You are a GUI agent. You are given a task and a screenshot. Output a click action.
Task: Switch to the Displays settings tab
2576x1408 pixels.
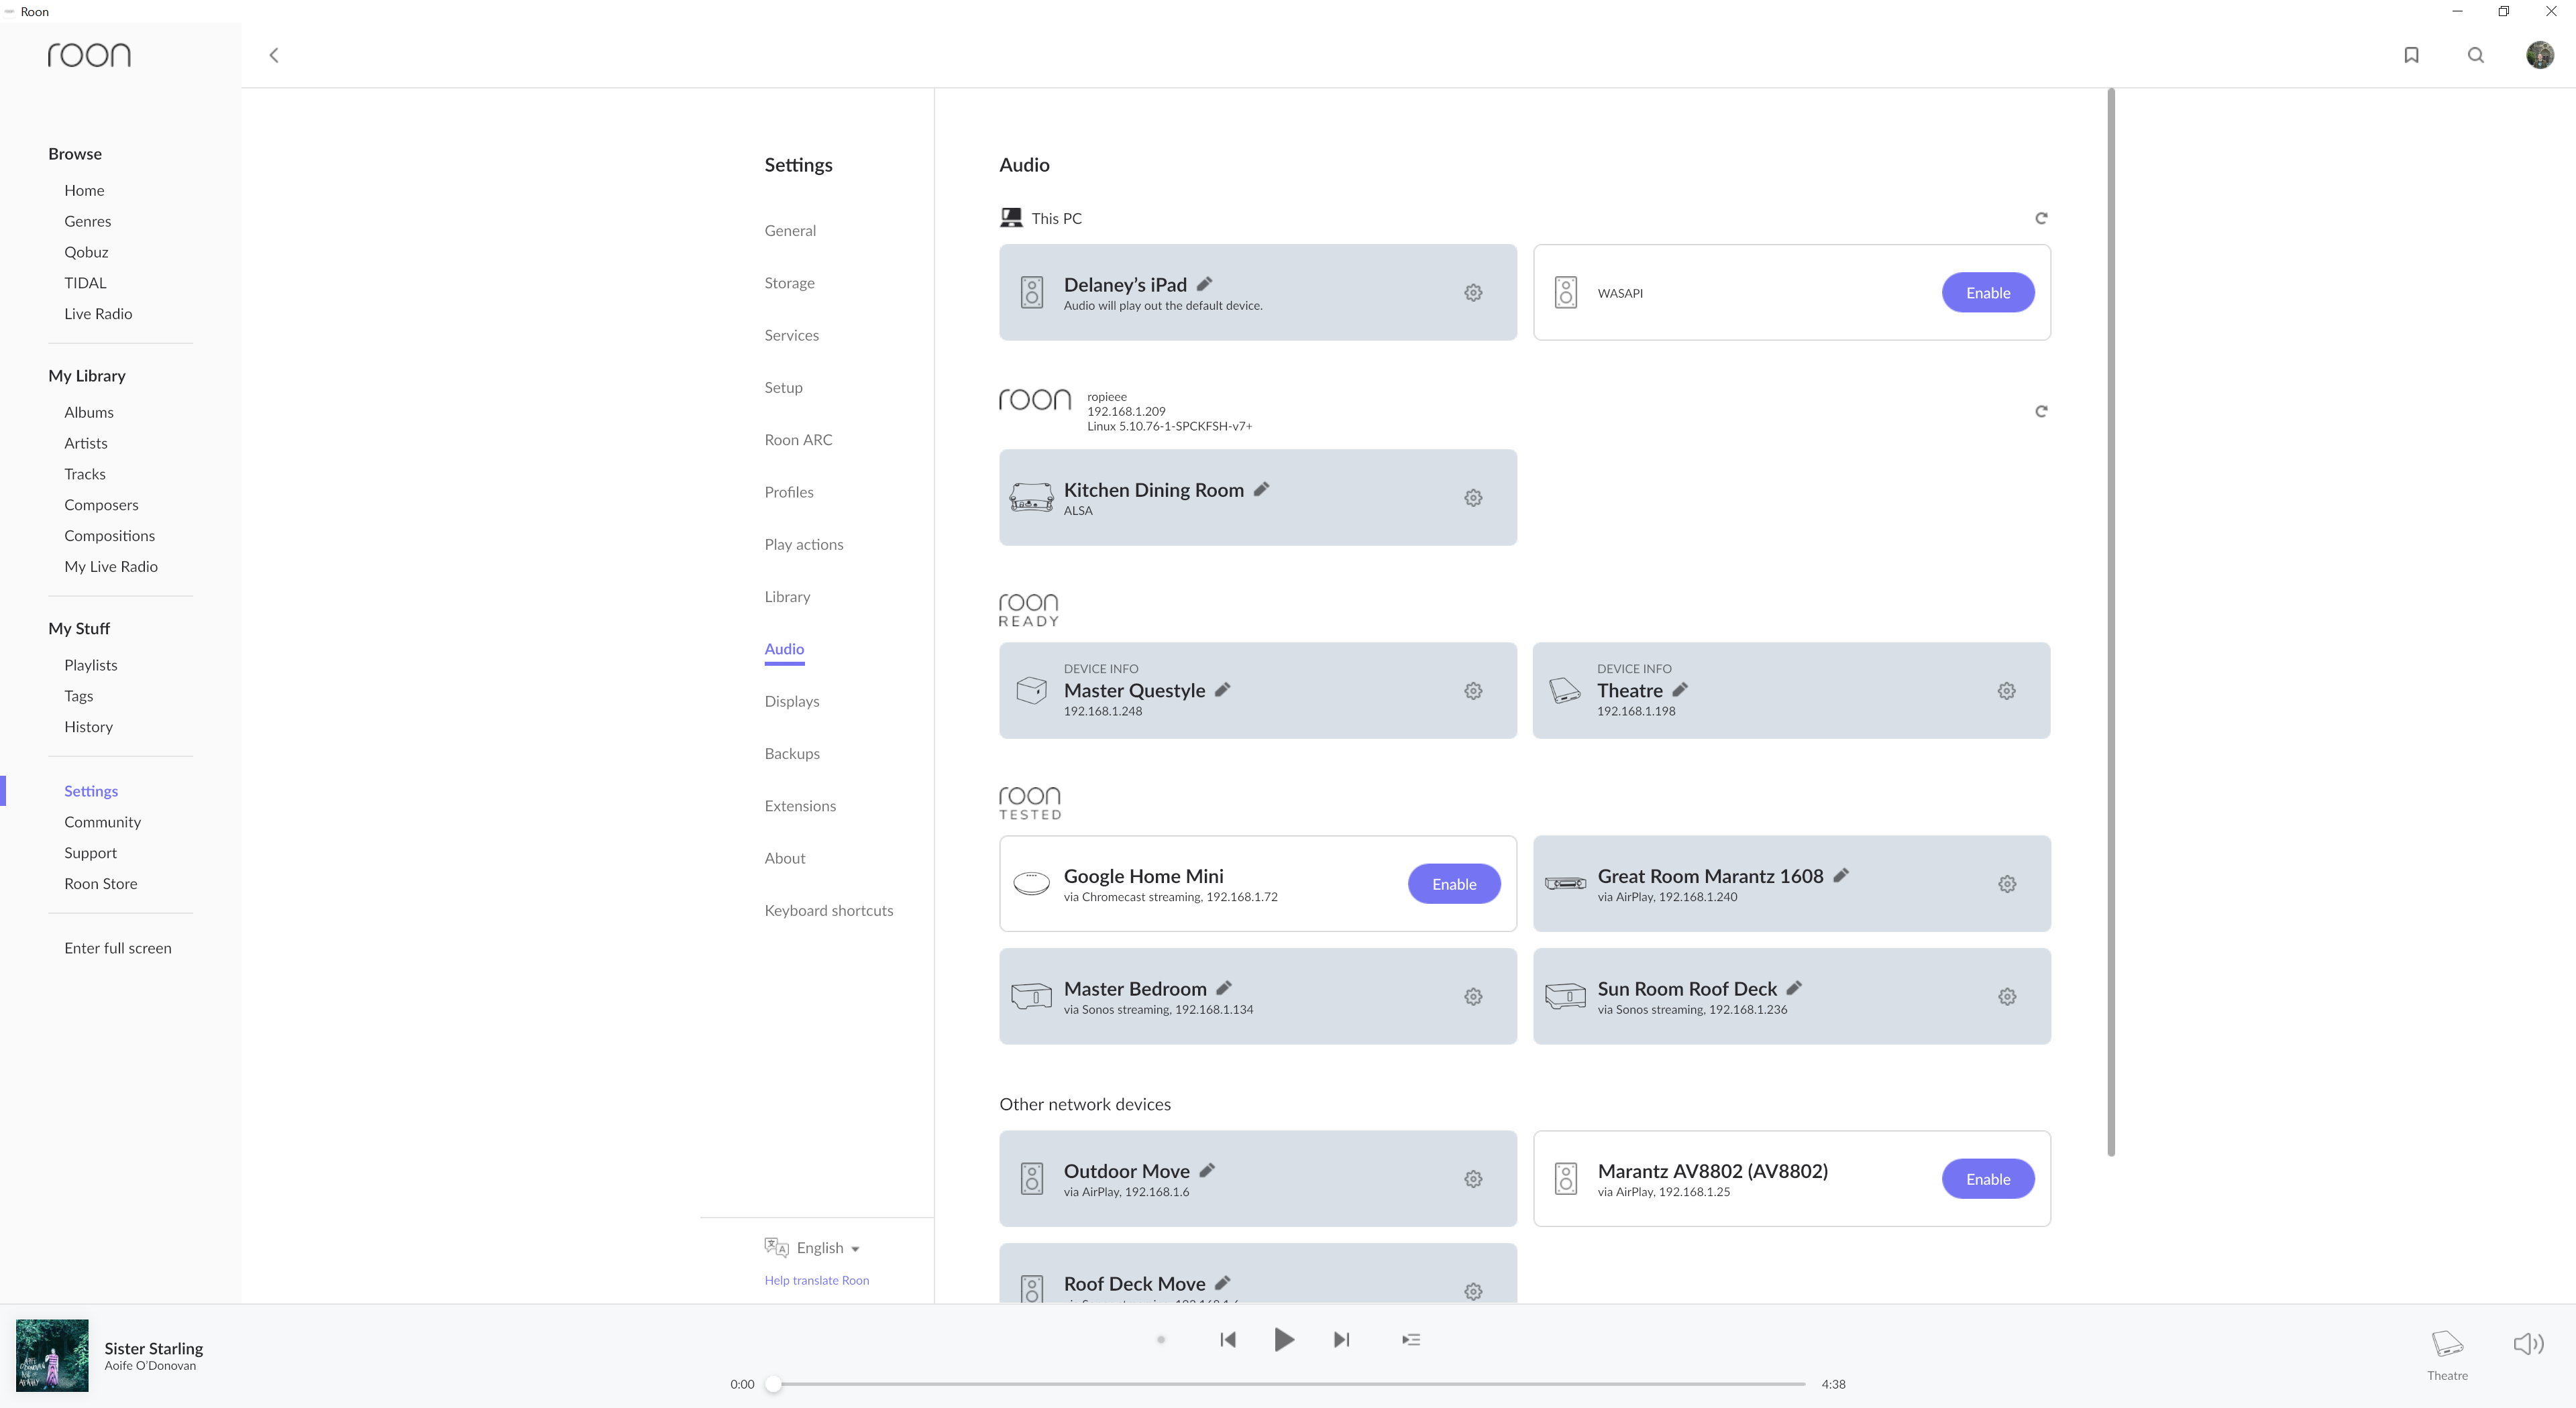coord(791,701)
